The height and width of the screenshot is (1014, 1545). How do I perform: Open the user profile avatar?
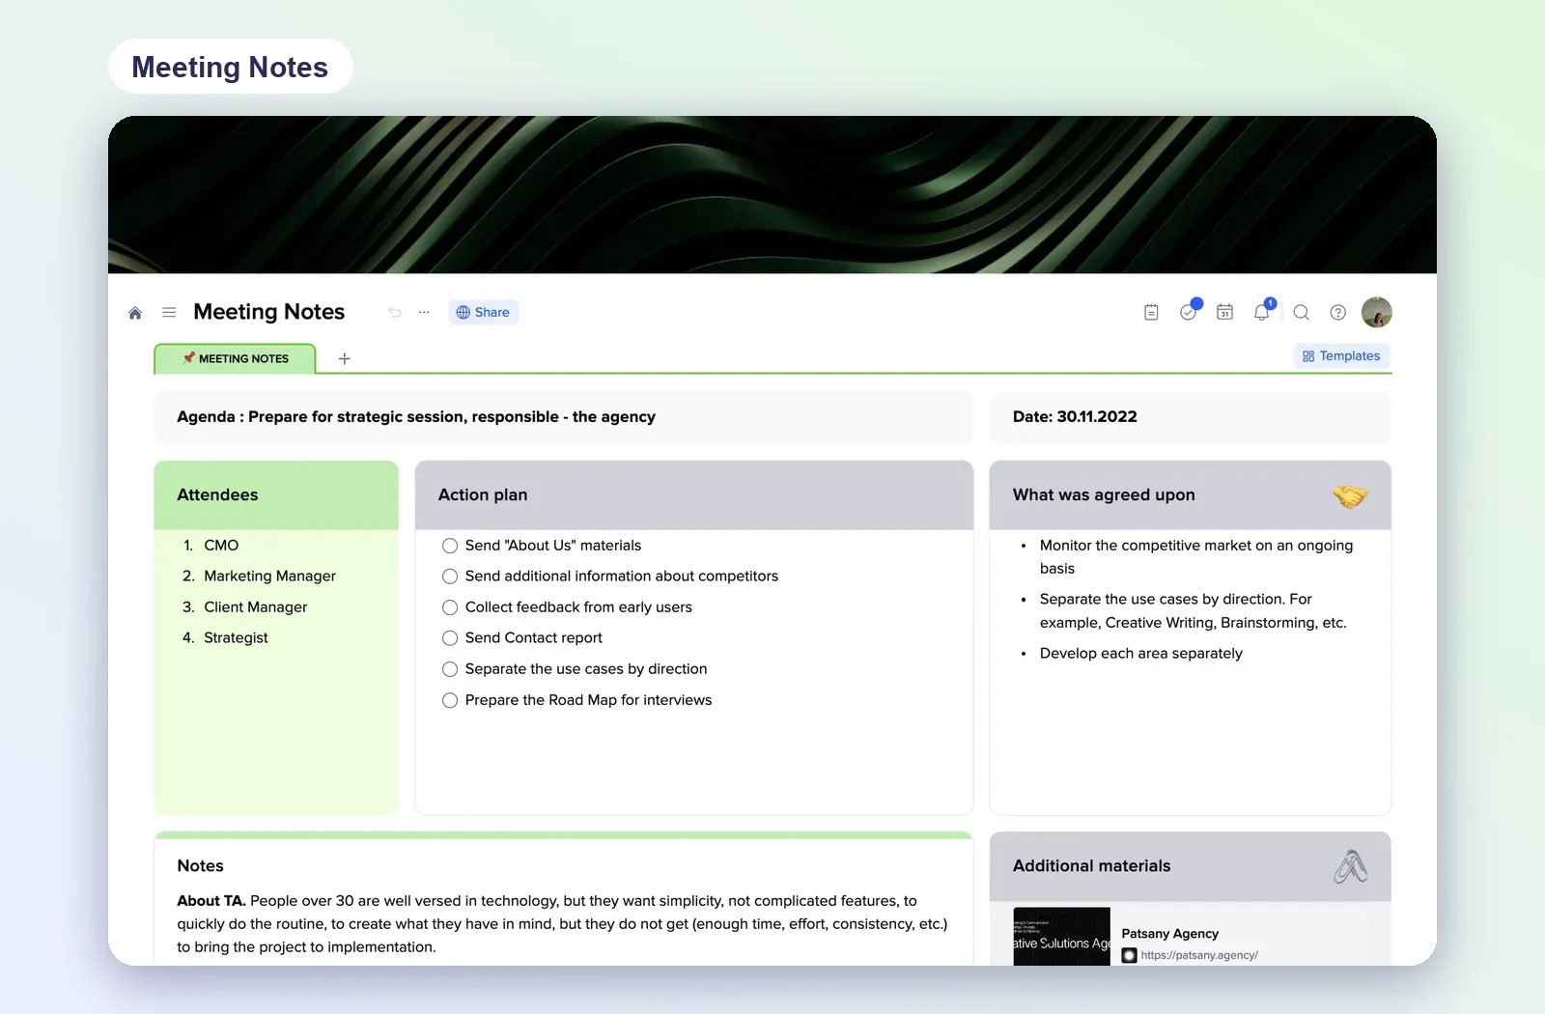(1376, 312)
